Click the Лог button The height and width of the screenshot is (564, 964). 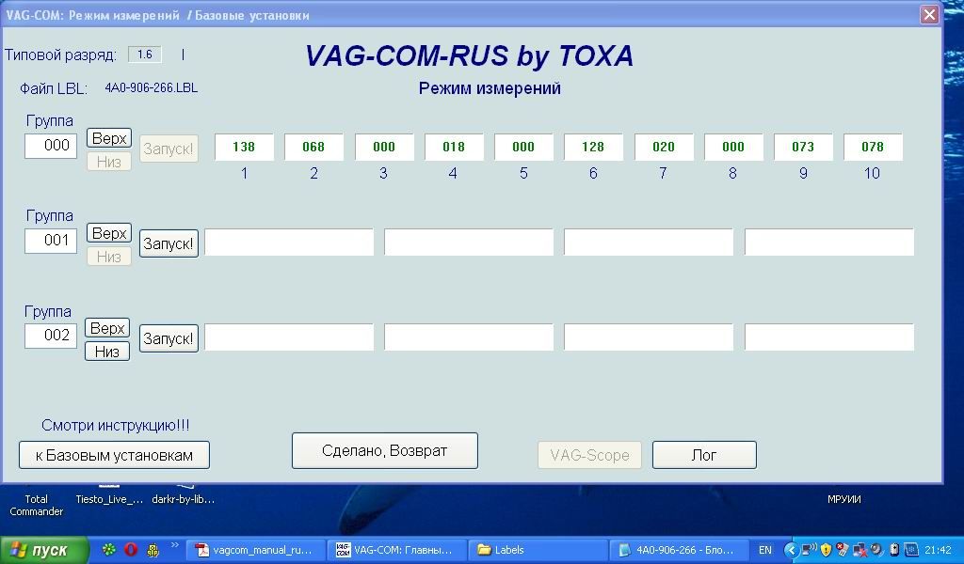[704, 455]
